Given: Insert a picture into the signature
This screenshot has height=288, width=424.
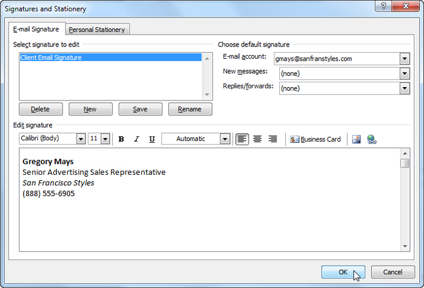Looking at the screenshot, I should coord(356,139).
